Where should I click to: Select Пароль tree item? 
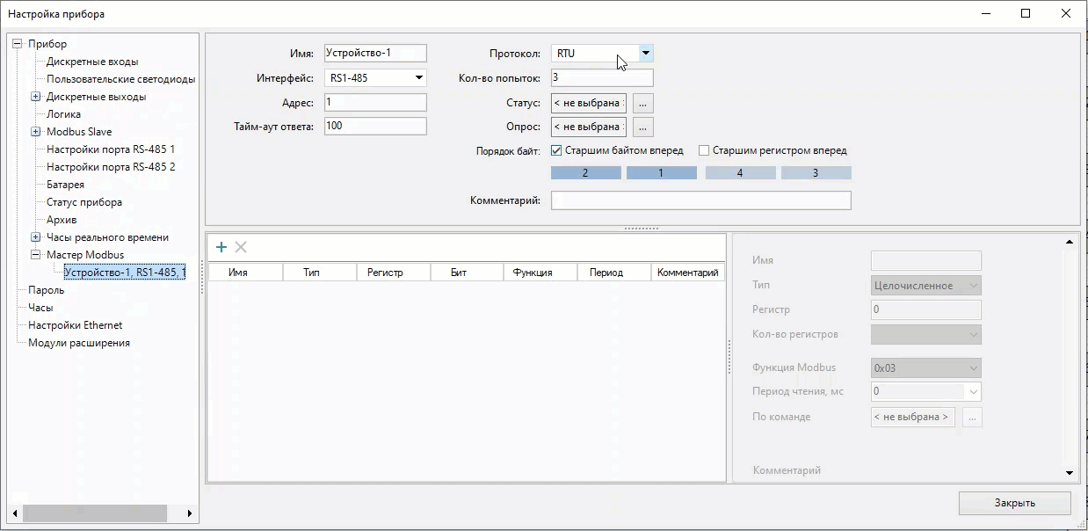[x=46, y=290]
